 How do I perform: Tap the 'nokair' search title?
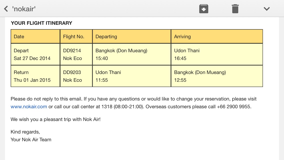(x=24, y=9)
